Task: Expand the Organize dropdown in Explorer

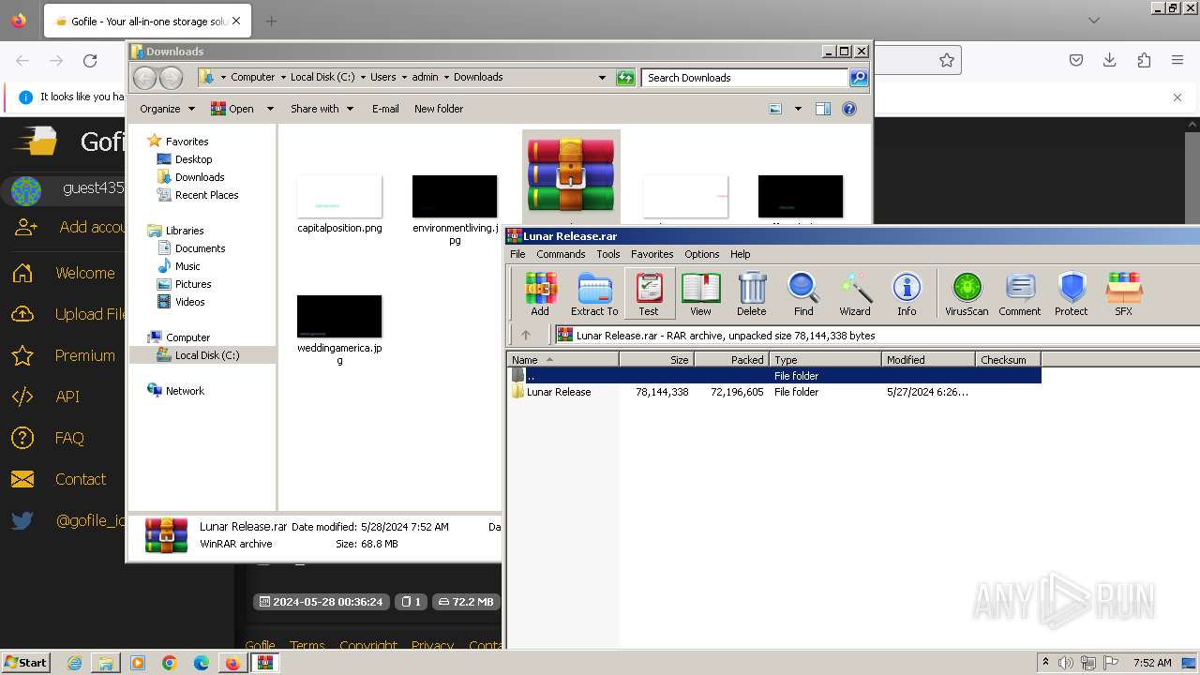Action: [x=167, y=109]
